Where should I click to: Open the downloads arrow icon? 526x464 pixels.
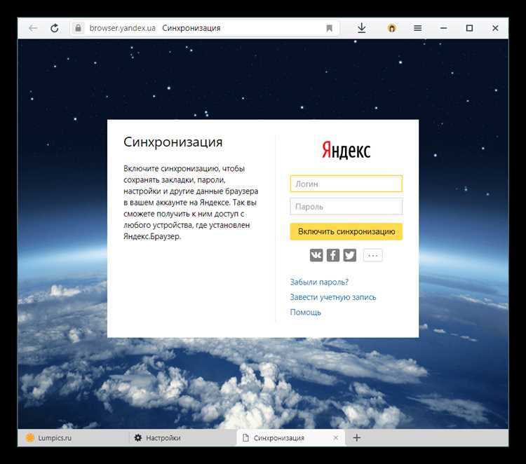pos(362,28)
